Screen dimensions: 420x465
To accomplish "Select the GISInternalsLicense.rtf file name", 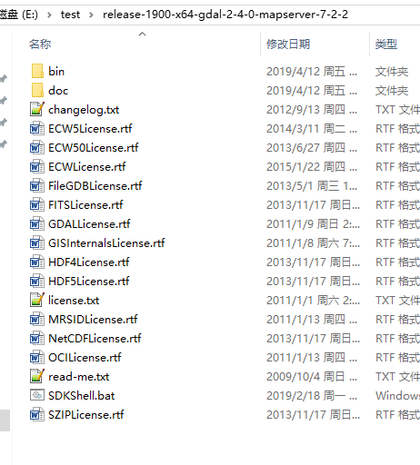I will click(x=106, y=243).
